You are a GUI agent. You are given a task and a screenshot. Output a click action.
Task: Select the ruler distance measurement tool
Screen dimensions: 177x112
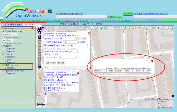coord(115,28)
